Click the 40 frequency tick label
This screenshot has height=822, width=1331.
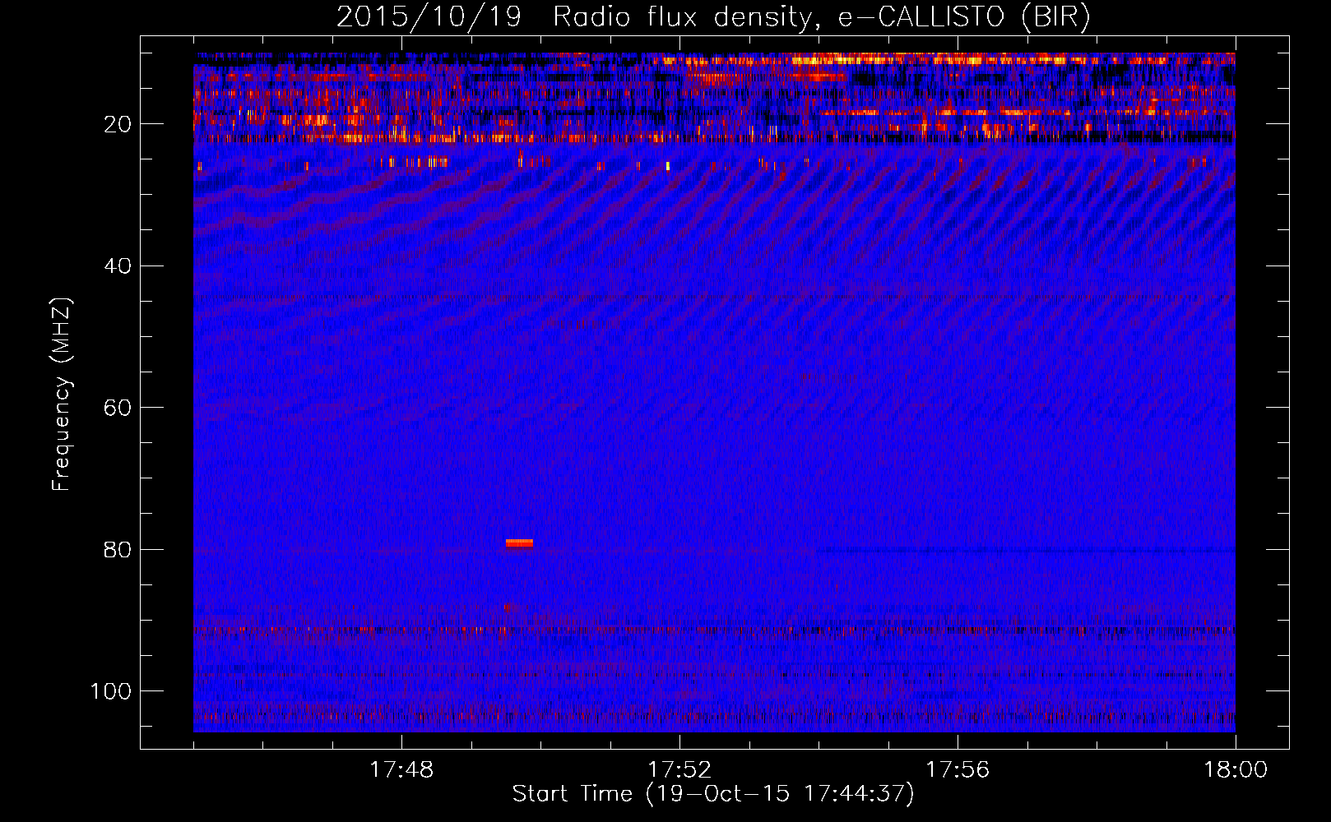point(118,266)
